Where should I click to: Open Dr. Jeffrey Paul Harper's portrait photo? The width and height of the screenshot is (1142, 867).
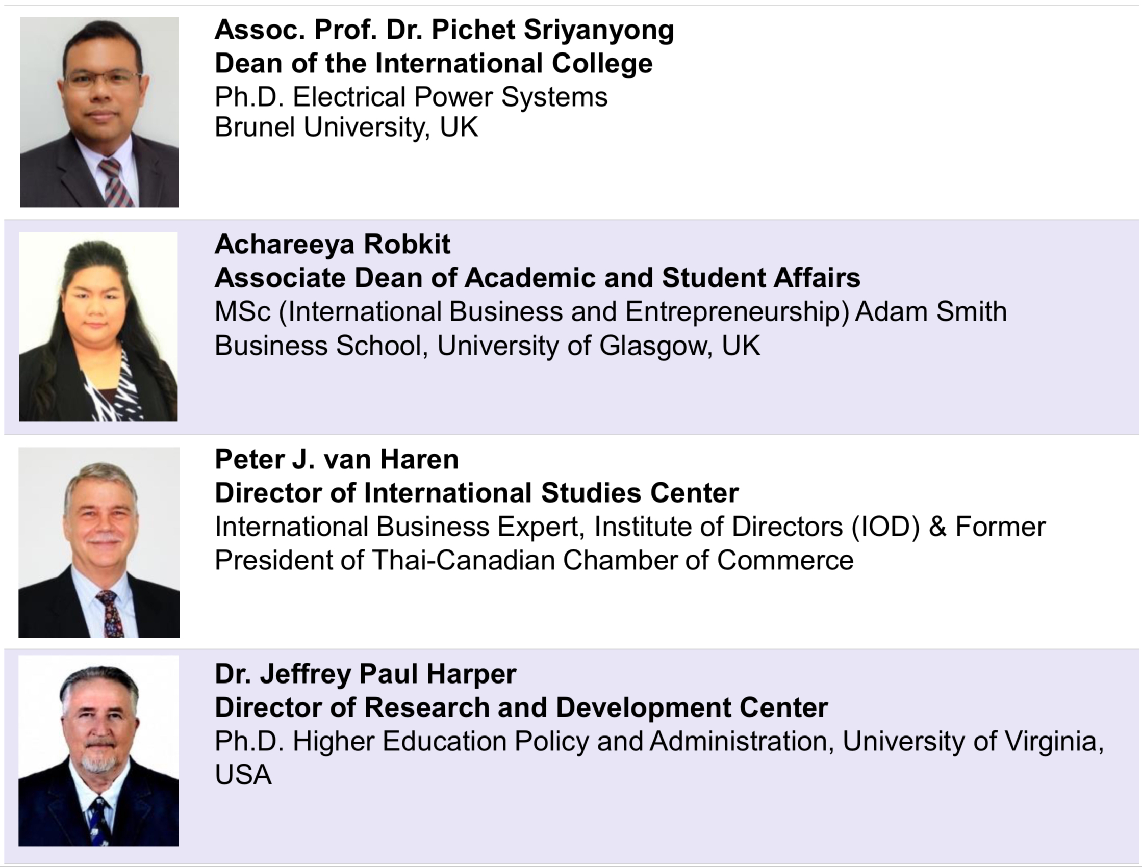pyautogui.click(x=98, y=750)
